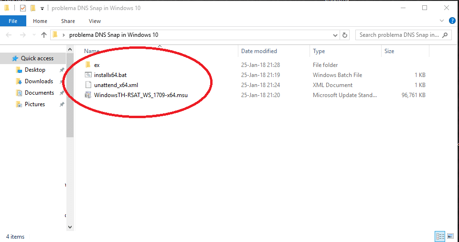Viewport: 459px width, 242px height.
Task: Open Desktop in the navigation pane
Action: tap(35, 70)
